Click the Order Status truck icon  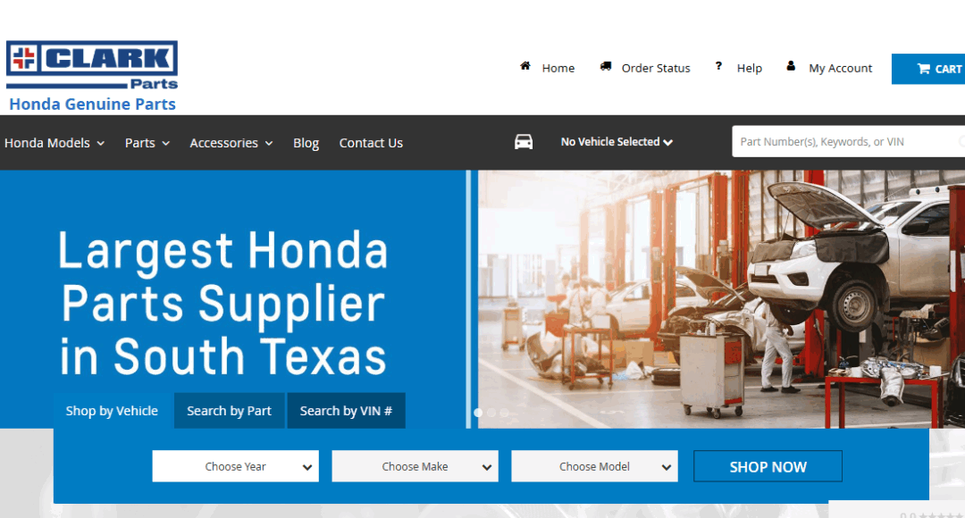(606, 66)
